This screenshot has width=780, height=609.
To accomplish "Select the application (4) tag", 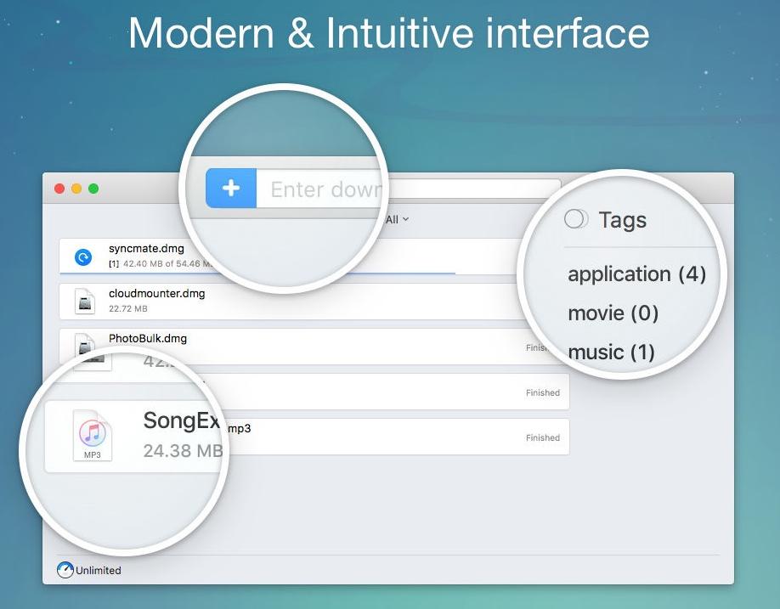I will click(x=636, y=274).
